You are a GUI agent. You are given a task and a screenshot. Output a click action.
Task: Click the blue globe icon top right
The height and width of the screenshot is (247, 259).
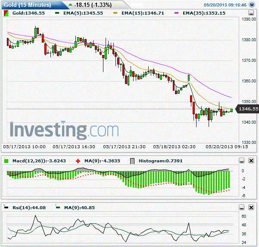[x=252, y=4]
